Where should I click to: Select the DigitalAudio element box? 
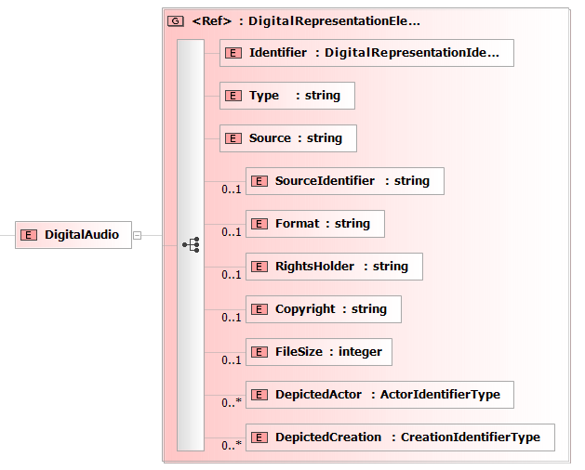click(73, 235)
